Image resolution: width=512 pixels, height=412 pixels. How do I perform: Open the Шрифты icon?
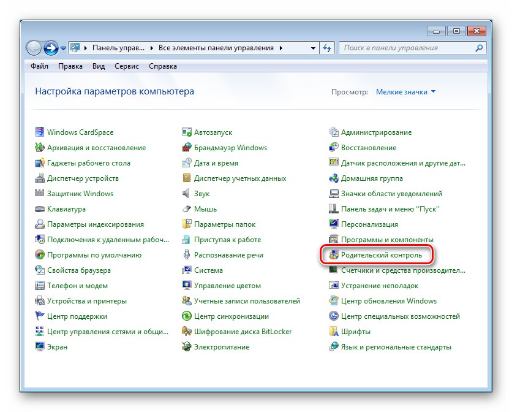click(x=333, y=331)
